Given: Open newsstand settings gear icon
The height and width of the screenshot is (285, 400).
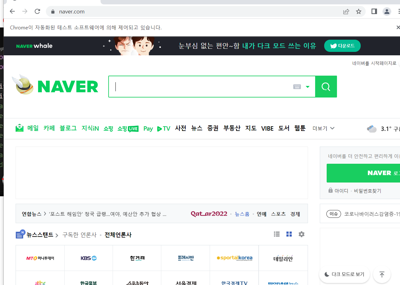Looking at the screenshot, I should 301,234.
